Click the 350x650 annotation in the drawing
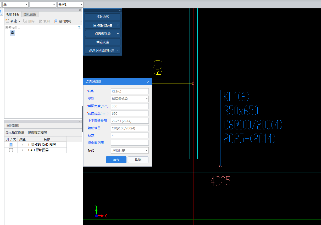Screen dimensions: 321x225 [x=241, y=111]
